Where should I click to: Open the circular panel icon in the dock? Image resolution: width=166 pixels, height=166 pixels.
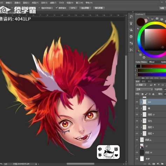(131, 37)
